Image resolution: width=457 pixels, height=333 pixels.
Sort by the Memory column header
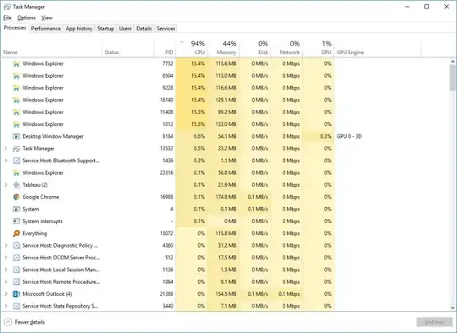(223, 48)
